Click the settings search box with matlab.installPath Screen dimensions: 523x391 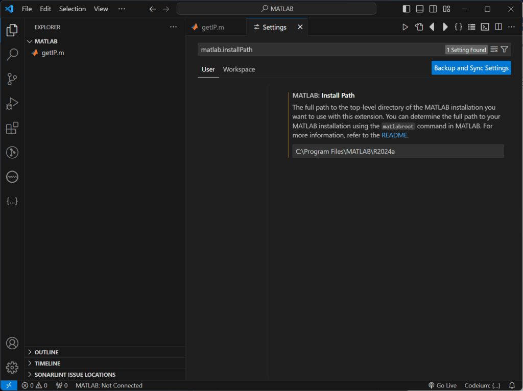click(x=320, y=50)
